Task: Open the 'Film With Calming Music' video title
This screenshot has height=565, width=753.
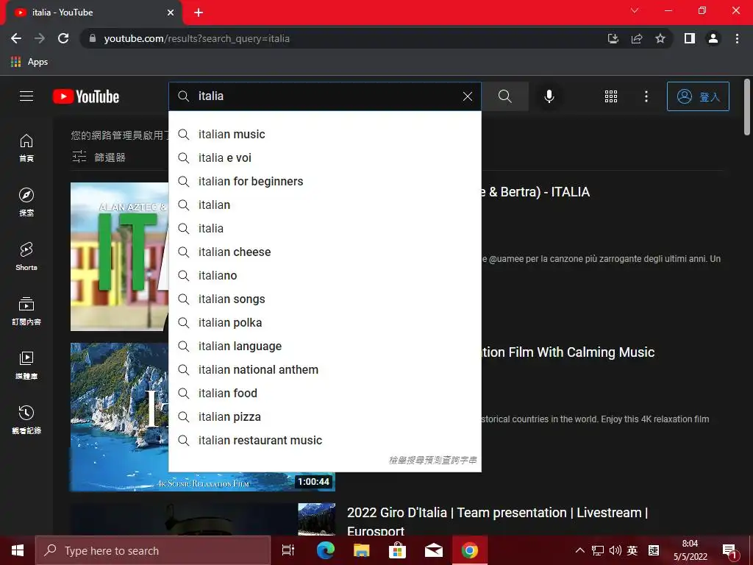Action: [568, 352]
